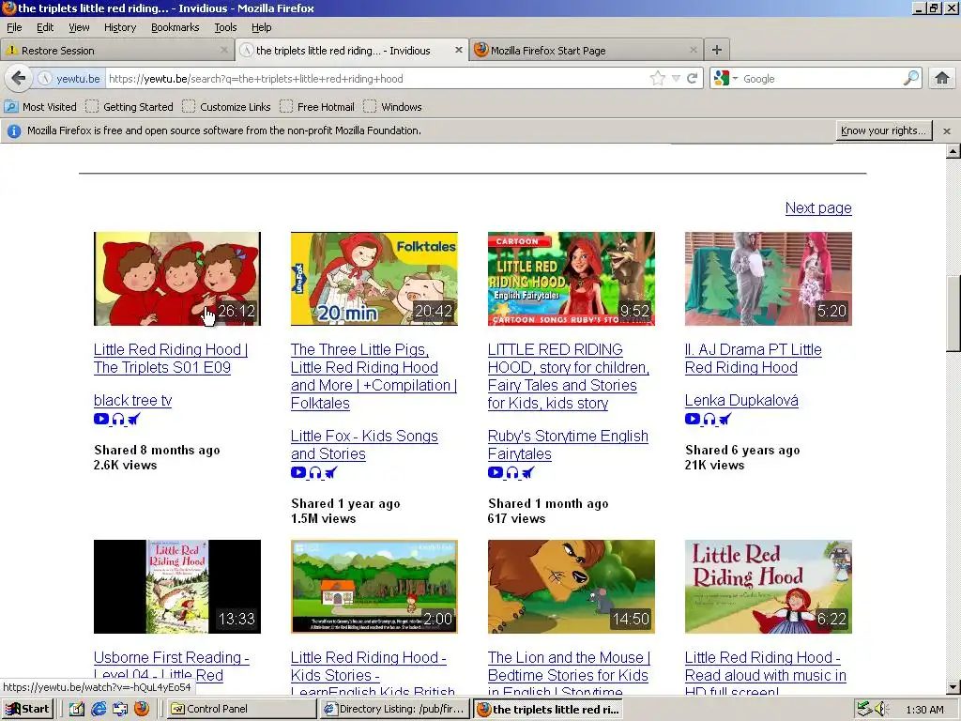Click arrow icon under Little Fox channel
The height and width of the screenshot is (721, 961).
click(331, 472)
